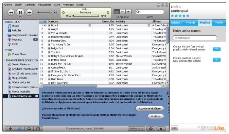Uncheck the song High Times
Screen dimensions: 229x134
(49, 79)
